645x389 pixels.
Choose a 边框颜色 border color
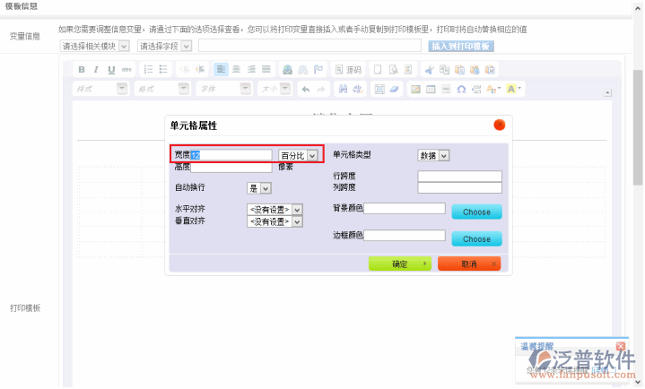pyautogui.click(x=476, y=239)
